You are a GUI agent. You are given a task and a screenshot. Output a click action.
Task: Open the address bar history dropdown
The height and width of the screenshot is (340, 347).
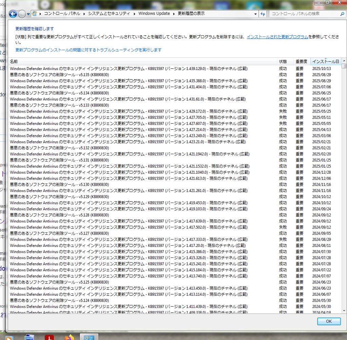pyautogui.click(x=256, y=14)
